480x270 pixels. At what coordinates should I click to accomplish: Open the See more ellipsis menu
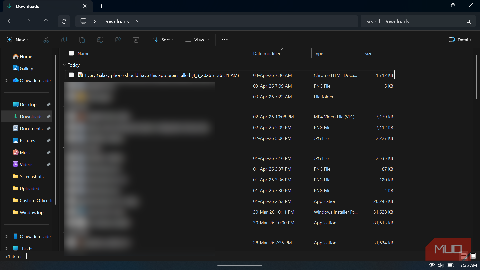pos(225,40)
